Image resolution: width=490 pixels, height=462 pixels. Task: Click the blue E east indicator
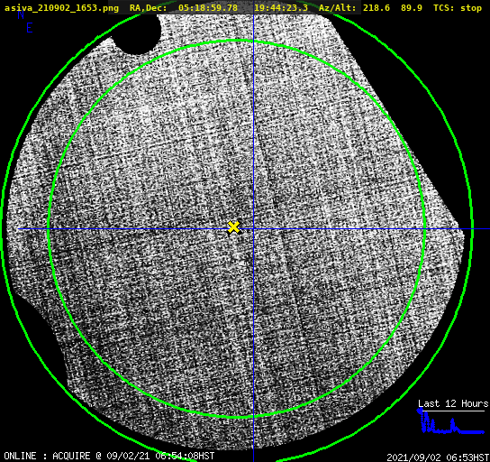30,28
